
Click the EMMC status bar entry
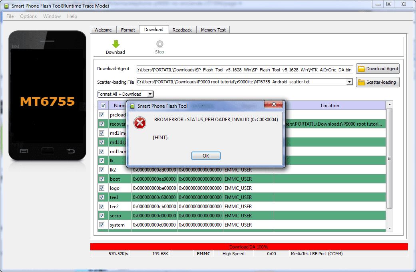[x=203, y=254]
